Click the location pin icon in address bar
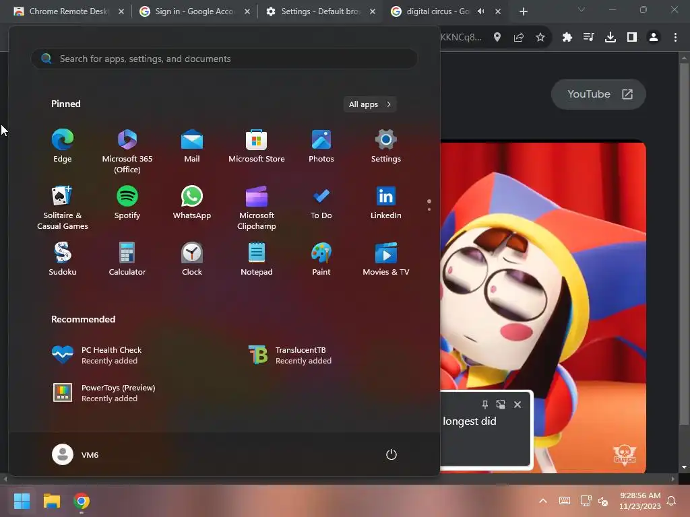This screenshot has width=690, height=517. pyautogui.click(x=497, y=38)
